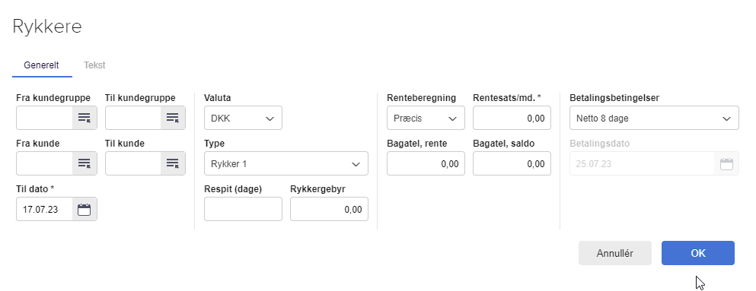The image size is (756, 291).
Task: Open Betalingsbetingelser dropdown Netto 8 dage
Action: 654,118
